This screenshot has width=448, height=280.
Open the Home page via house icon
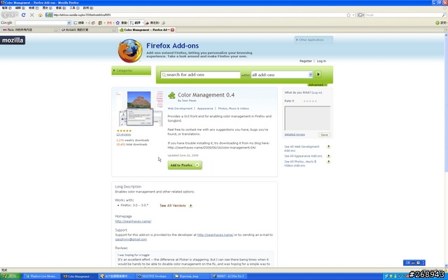click(41, 15)
